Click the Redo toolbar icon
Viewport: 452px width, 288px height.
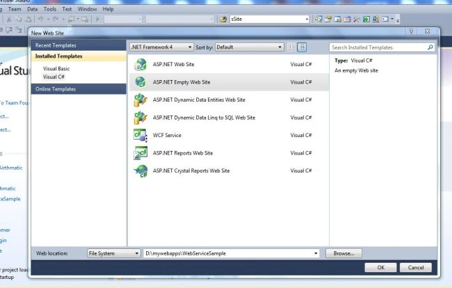[56, 19]
